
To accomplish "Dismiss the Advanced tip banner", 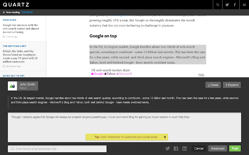I will point(165,137).
